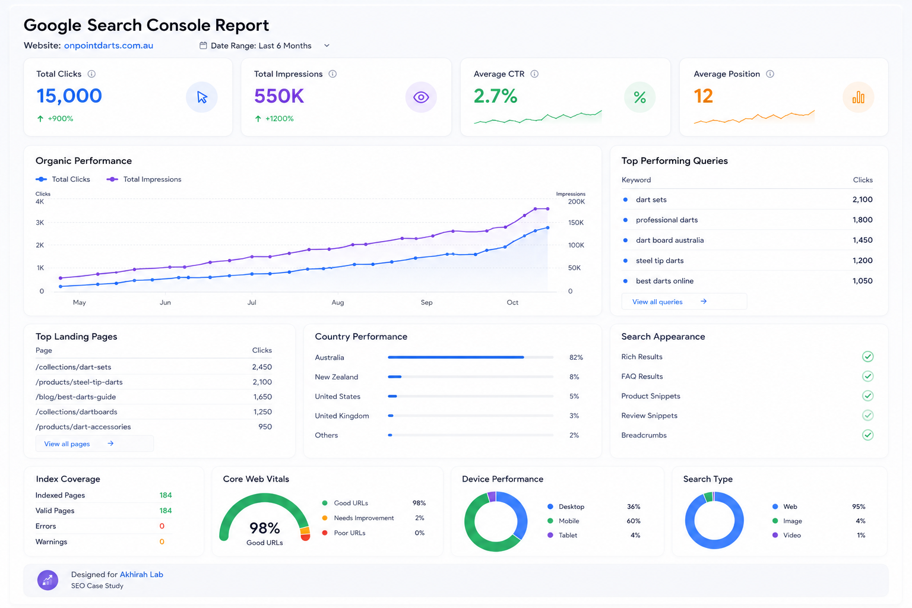Toggle the Total Clicks legend series

click(63, 179)
